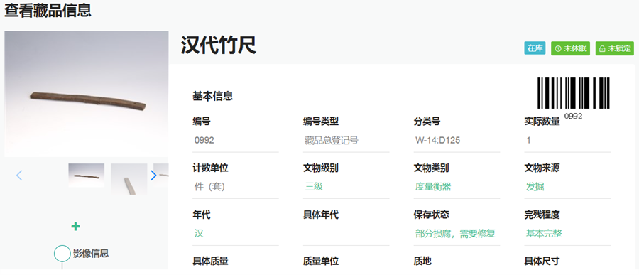
Task: Click the 汉代竹尺 title heading
Action: [219, 45]
